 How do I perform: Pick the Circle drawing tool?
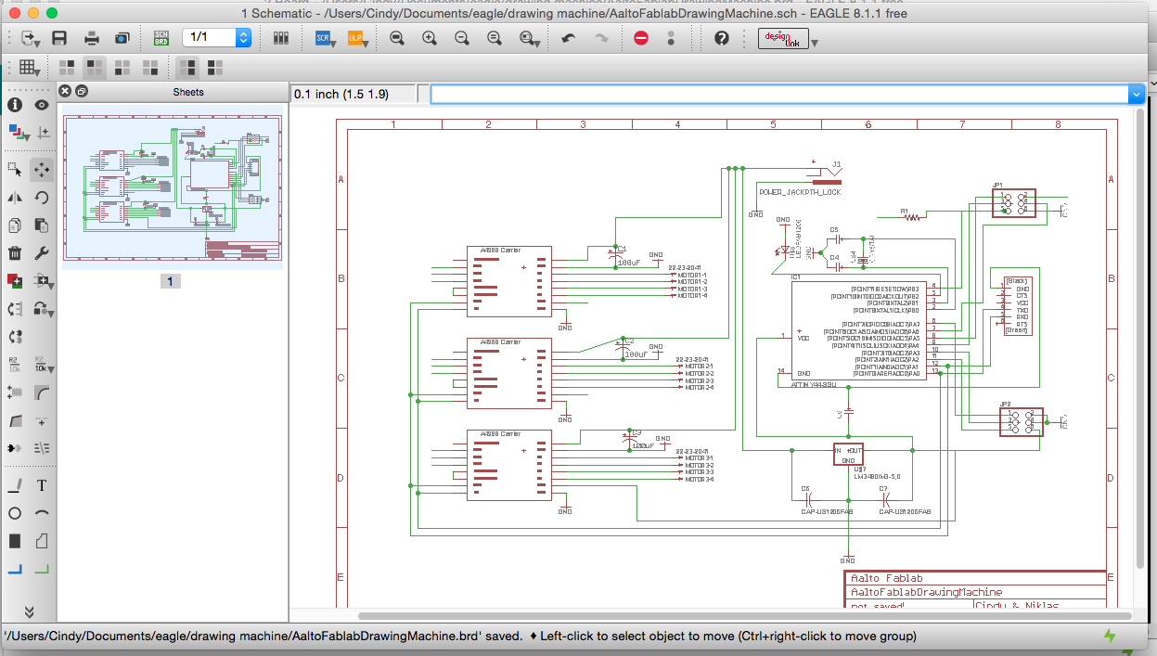point(15,513)
